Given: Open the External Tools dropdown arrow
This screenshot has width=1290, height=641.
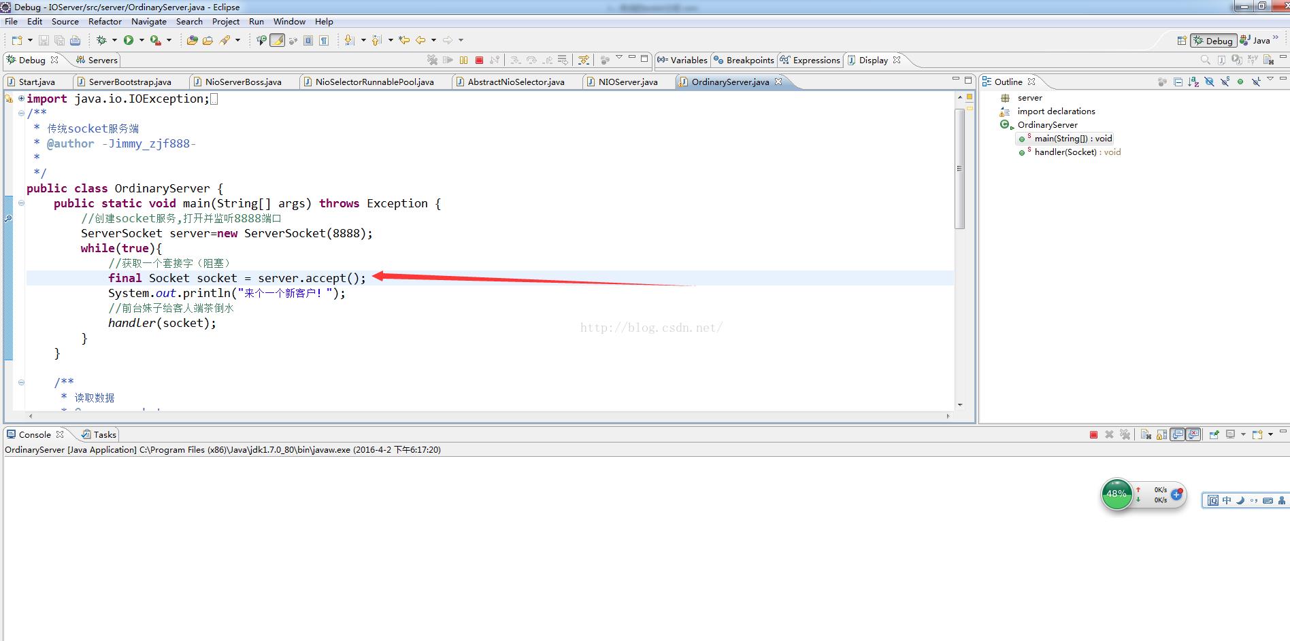Looking at the screenshot, I should (x=169, y=40).
